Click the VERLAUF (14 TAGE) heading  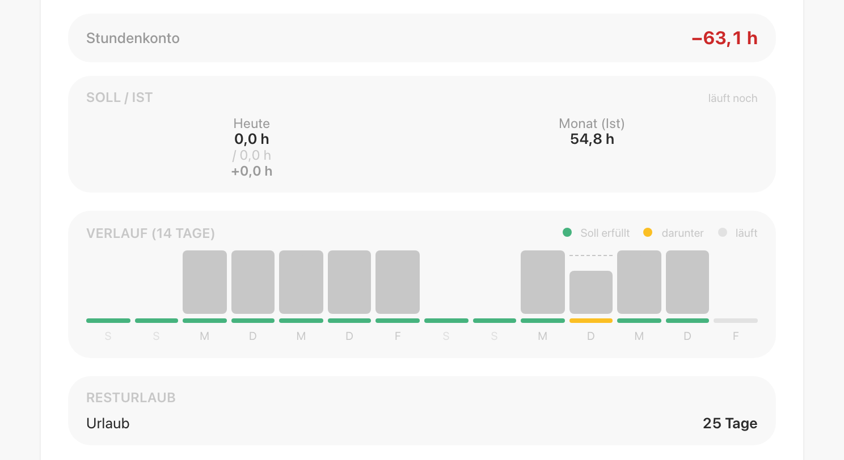150,233
